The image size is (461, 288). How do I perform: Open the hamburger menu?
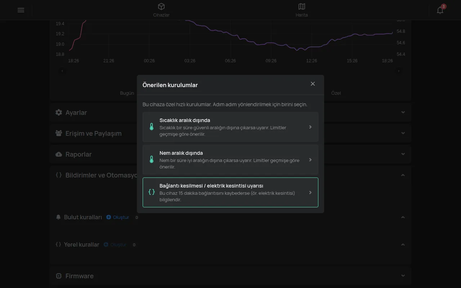point(21,10)
